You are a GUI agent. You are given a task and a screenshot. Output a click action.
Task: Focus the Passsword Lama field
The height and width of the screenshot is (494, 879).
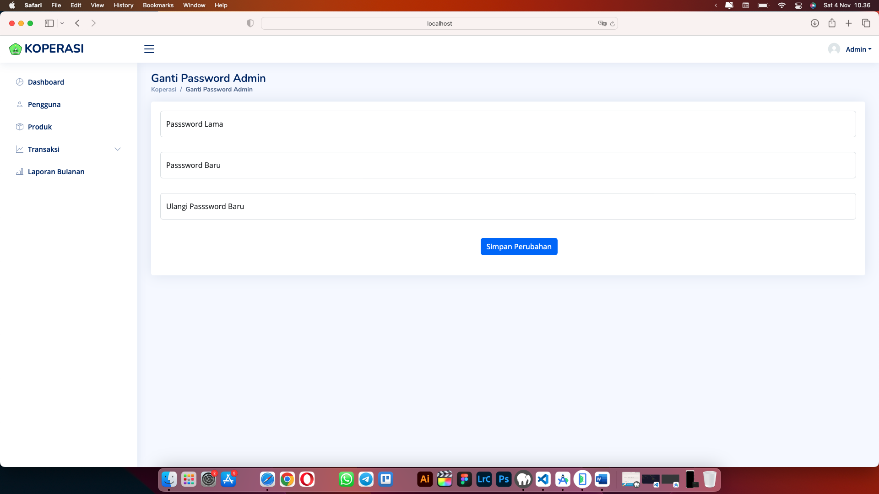pyautogui.click(x=508, y=124)
